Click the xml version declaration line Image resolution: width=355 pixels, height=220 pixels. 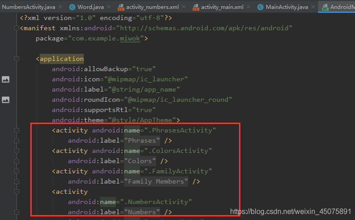pyautogui.click(x=96, y=18)
